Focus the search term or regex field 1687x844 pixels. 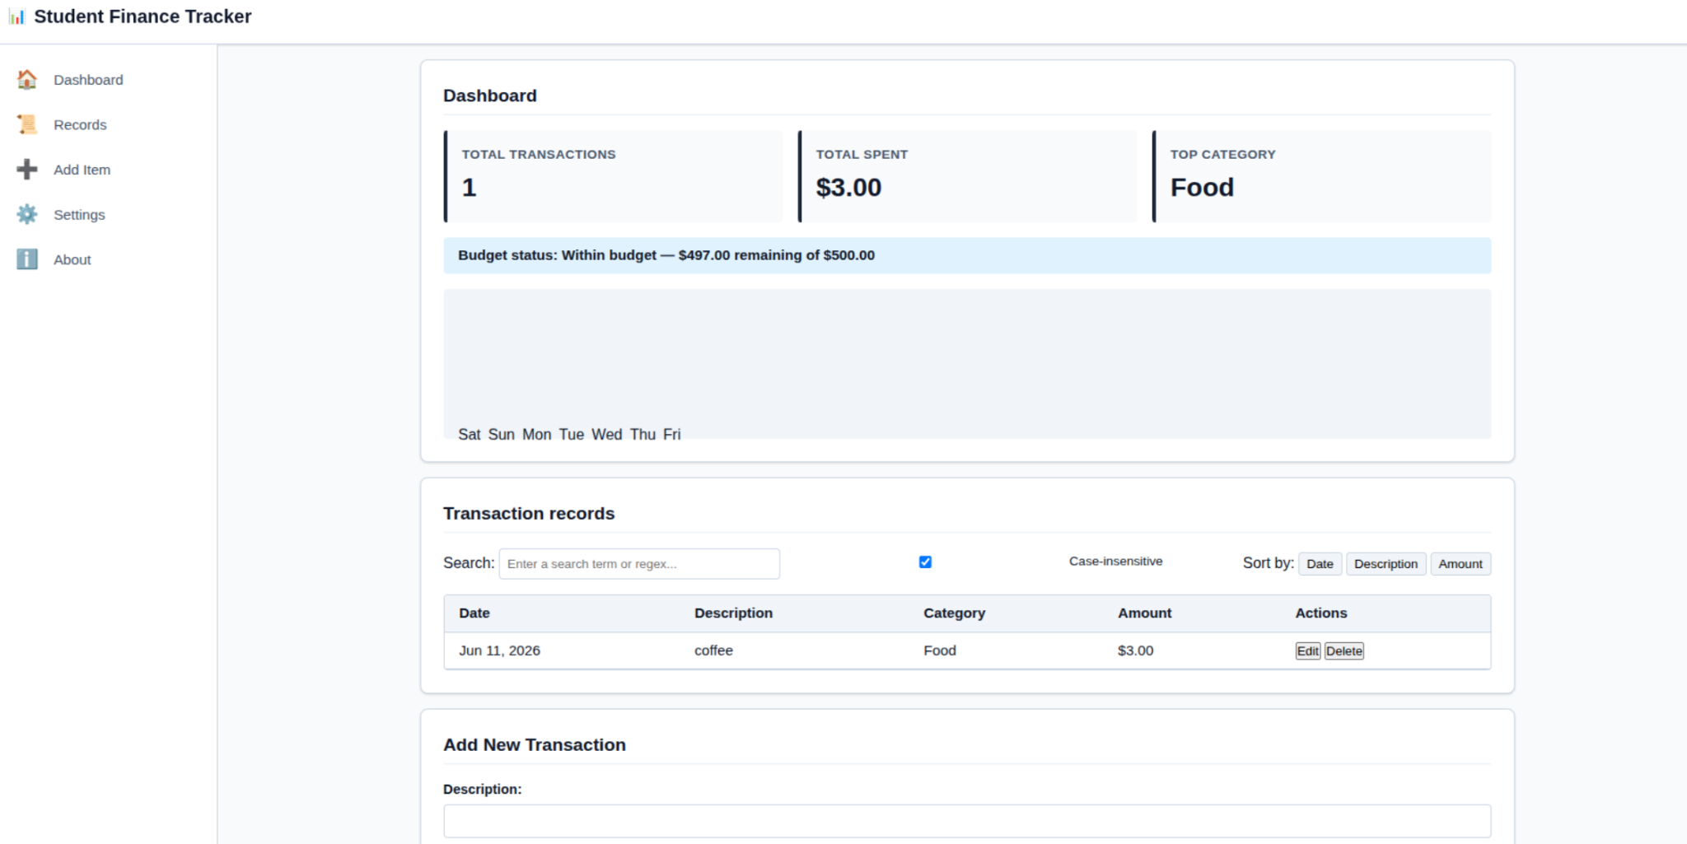click(639, 564)
